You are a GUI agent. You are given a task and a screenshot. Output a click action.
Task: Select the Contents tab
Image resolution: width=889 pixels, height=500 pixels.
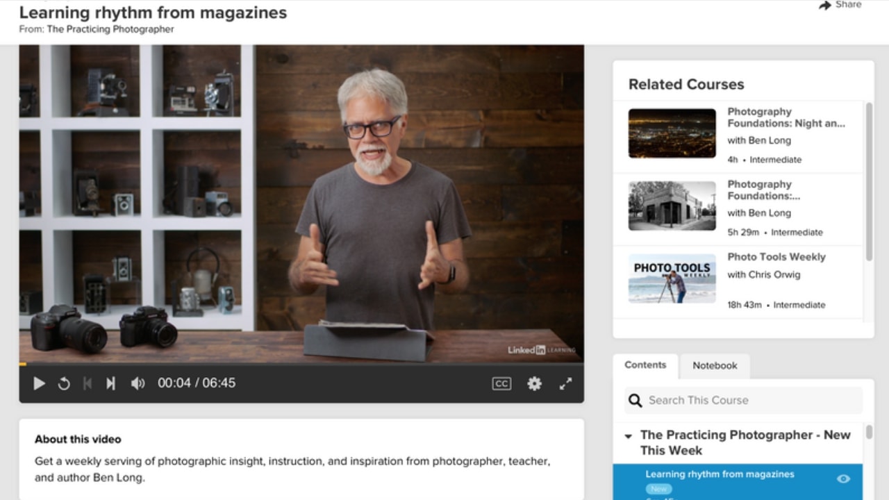tap(645, 365)
